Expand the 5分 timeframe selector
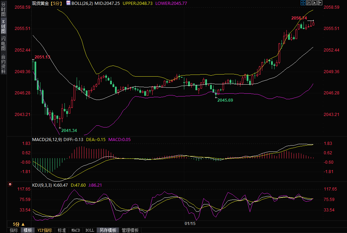 point(18,224)
